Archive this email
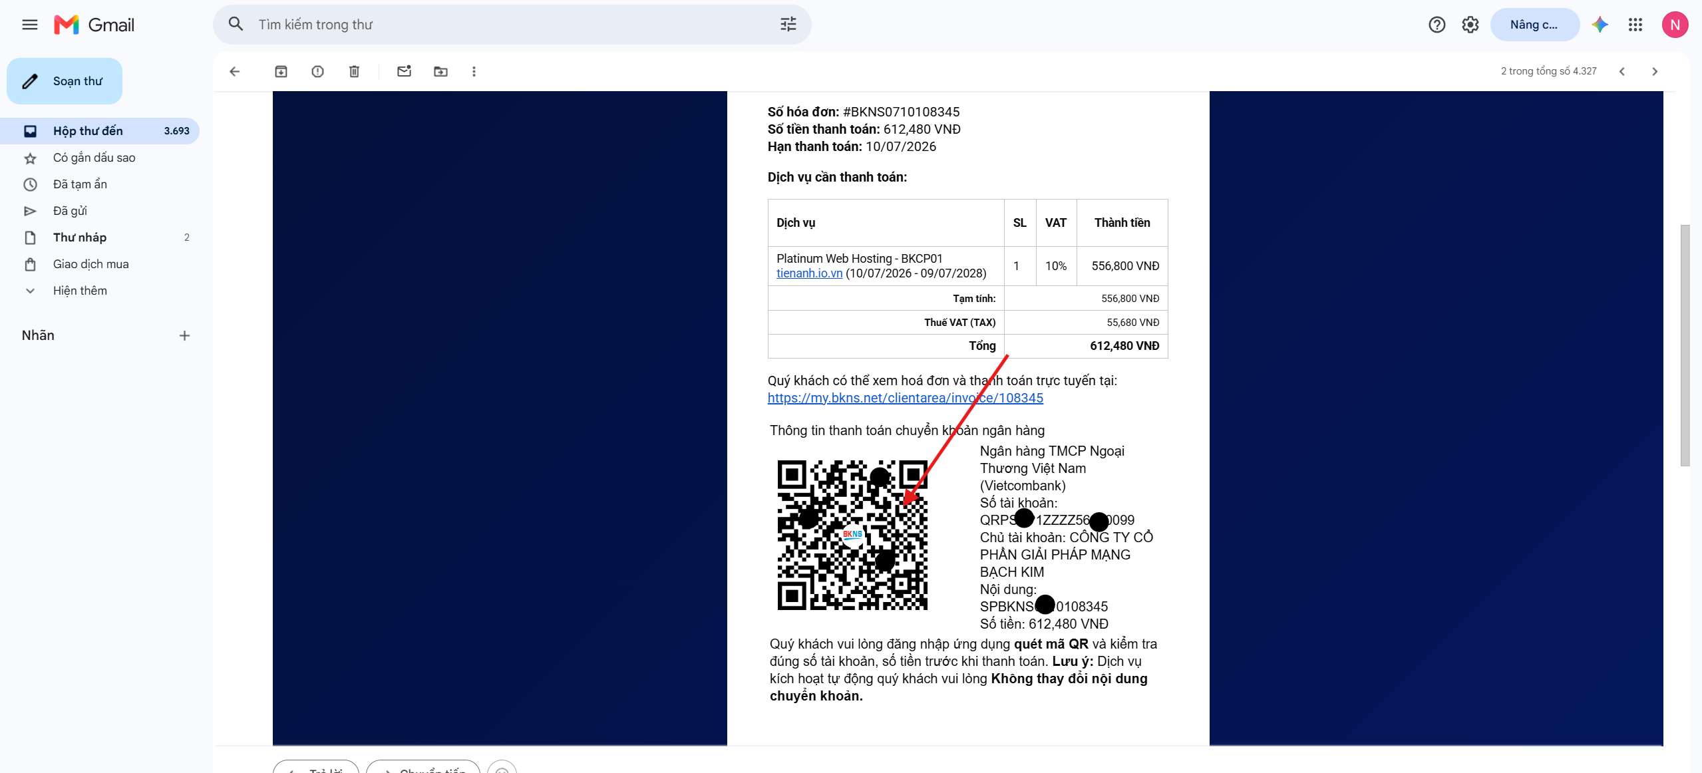The height and width of the screenshot is (773, 1702). coord(281,71)
